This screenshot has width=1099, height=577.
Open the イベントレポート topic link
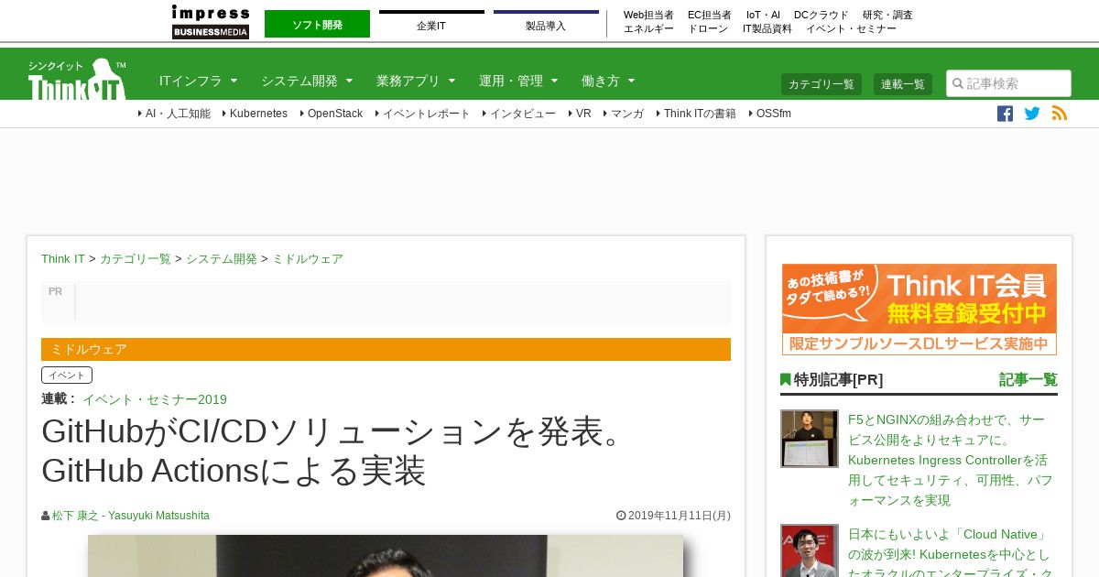(x=422, y=114)
